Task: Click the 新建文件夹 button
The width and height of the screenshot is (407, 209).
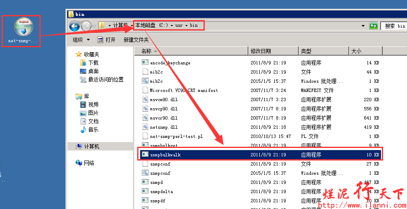Action: point(136,40)
